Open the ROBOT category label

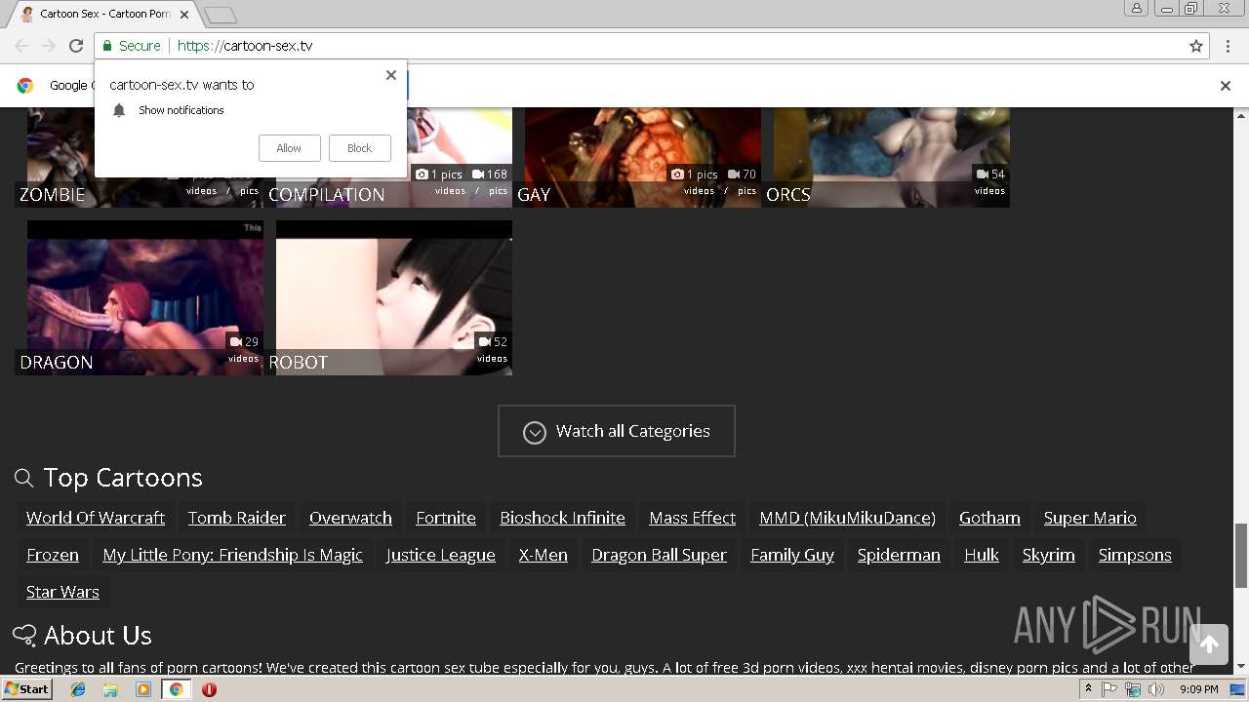[299, 362]
